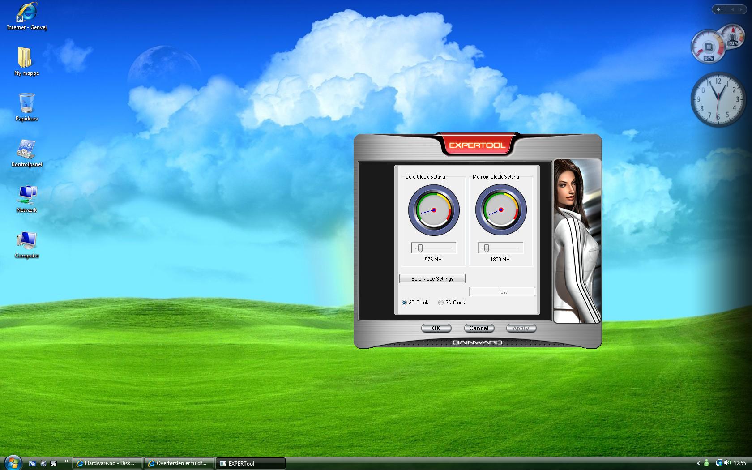
Task: Click the Memory Clock gauge dial
Action: (501, 210)
